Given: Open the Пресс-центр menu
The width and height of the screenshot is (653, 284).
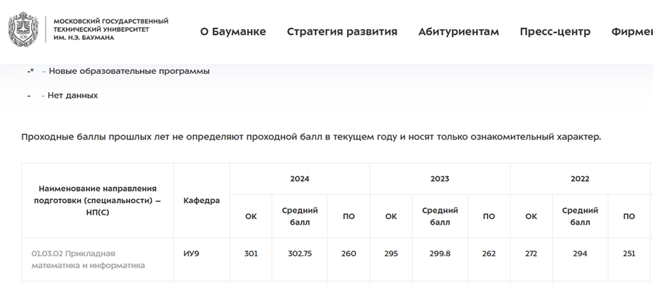Looking at the screenshot, I should (555, 31).
